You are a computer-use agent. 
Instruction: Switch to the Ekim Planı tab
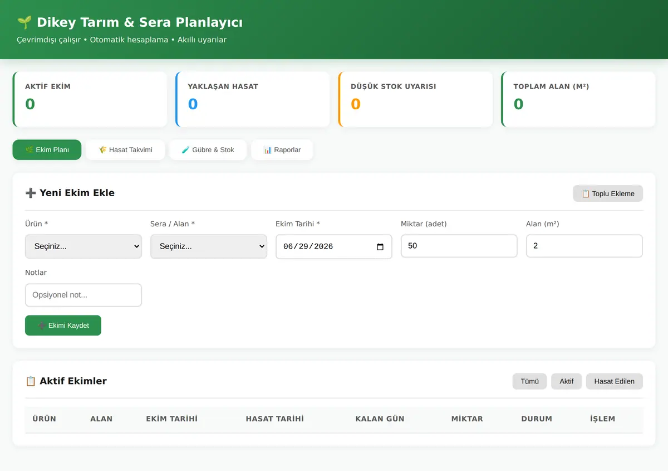coord(47,150)
